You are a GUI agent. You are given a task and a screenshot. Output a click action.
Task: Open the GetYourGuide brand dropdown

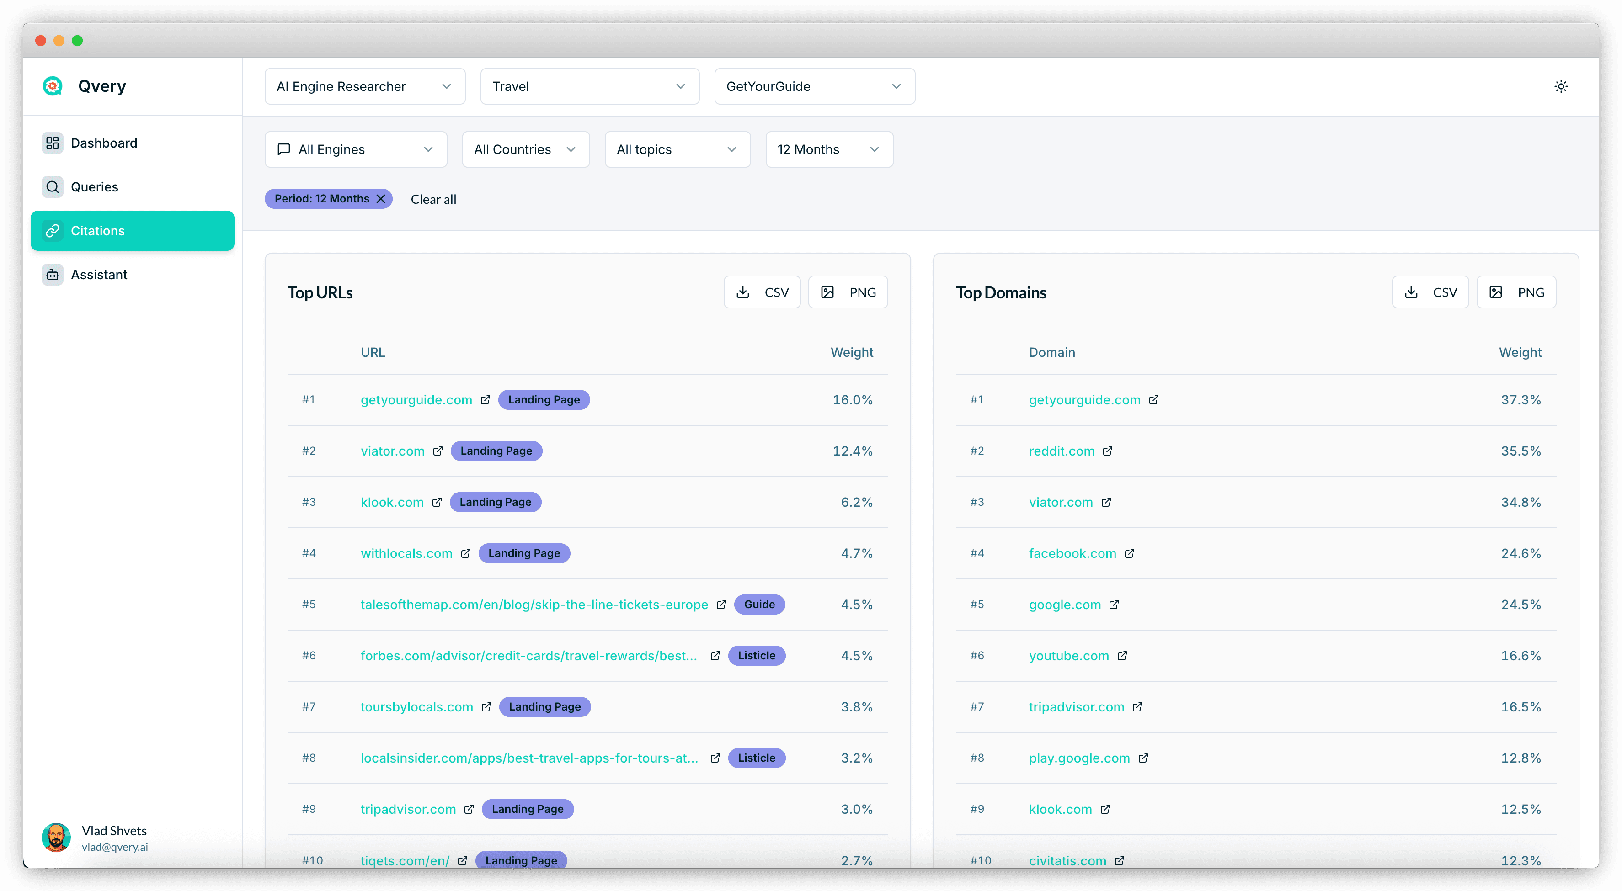click(814, 86)
